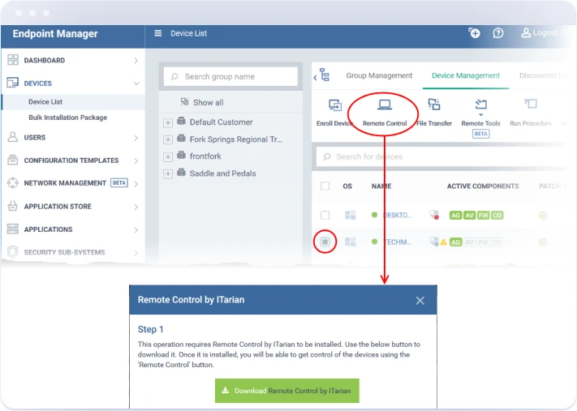Switch to the Group Management tab

coord(379,75)
